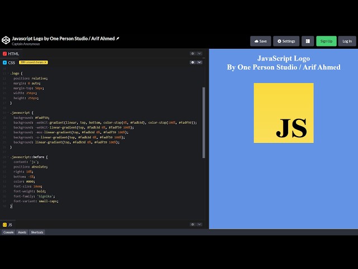
Task: Dismiss the unsaved changes yellow badge
Action: pyautogui.click(x=46, y=62)
